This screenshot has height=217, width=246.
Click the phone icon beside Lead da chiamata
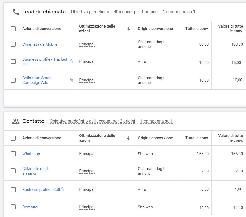[16, 12]
